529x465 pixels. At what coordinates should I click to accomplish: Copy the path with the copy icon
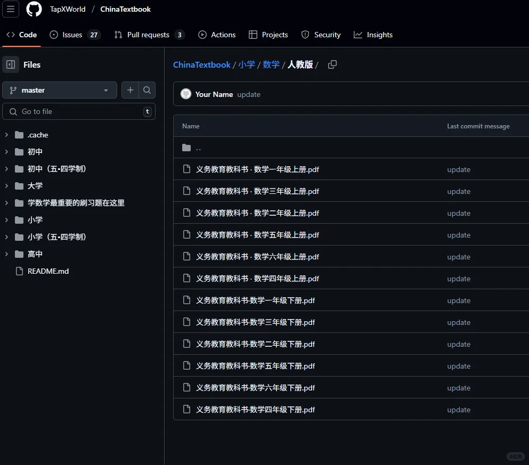tap(332, 64)
